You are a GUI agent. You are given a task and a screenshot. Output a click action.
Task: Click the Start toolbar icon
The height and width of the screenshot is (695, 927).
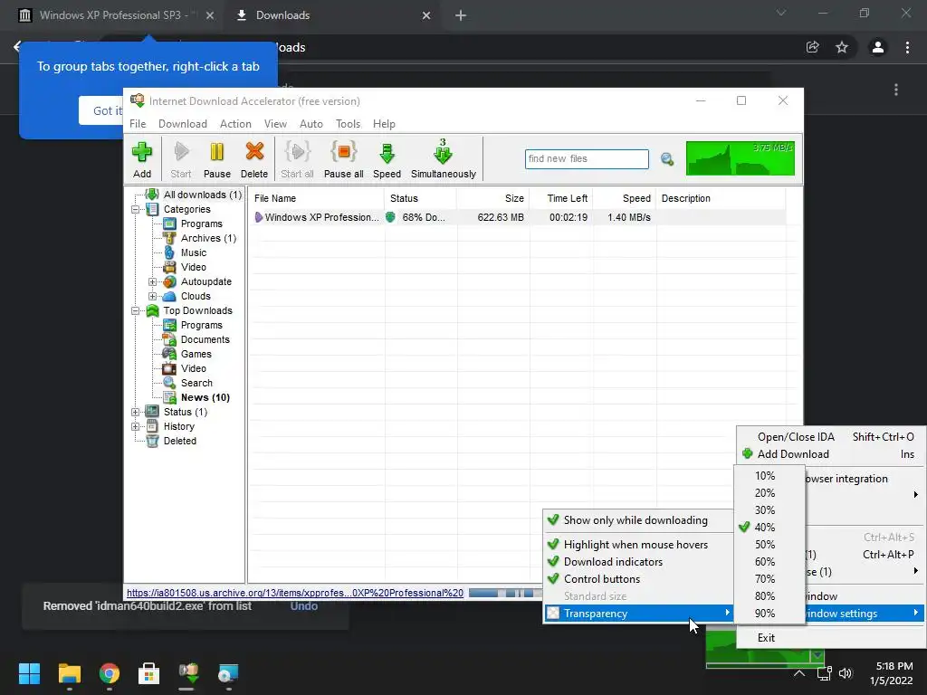tap(181, 159)
